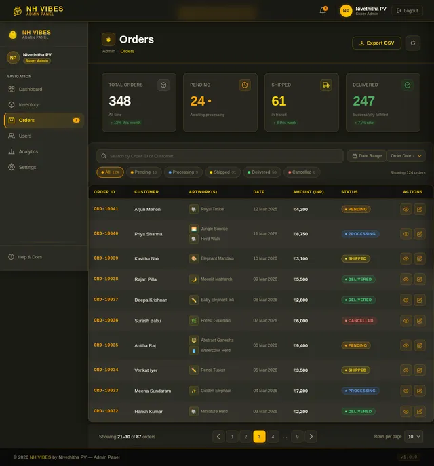Edit order ORD-10041

click(420, 210)
